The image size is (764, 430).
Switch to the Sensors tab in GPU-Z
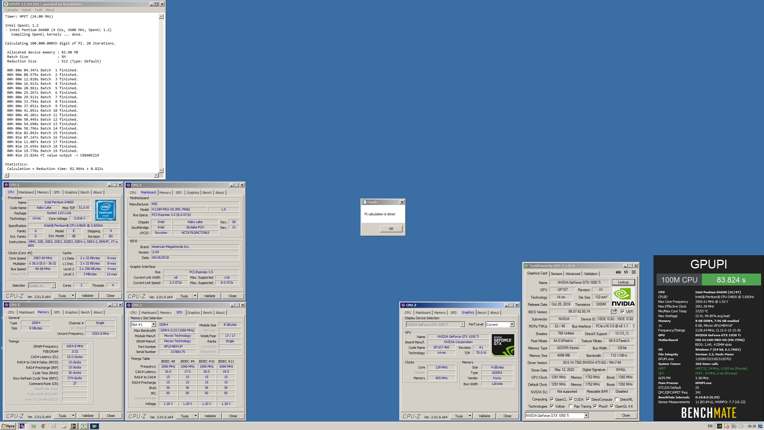coord(556,274)
